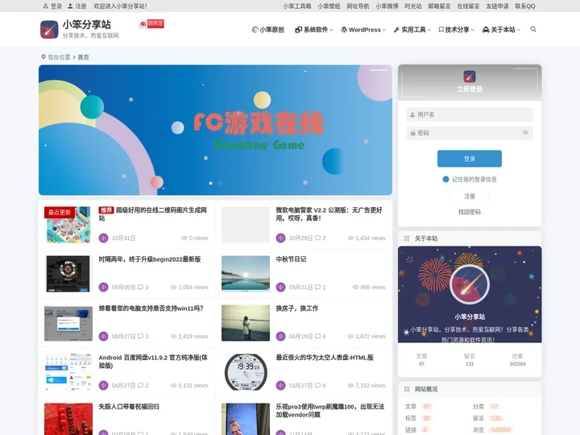The image size is (580, 435).
Task: Click comment icon on 09月06日 post
Action: click(x=140, y=287)
